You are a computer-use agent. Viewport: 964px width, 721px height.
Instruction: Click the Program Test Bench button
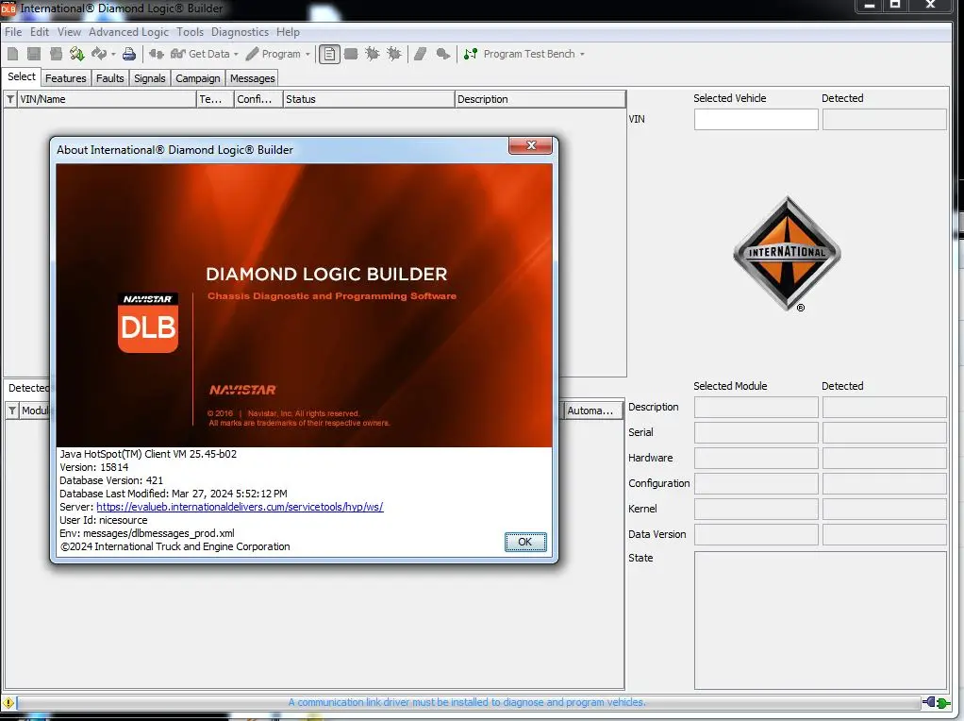point(520,54)
